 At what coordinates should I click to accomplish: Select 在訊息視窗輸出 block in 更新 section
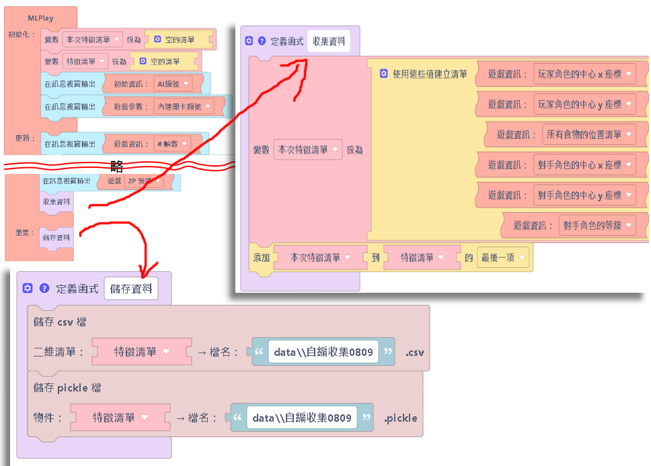(70, 144)
